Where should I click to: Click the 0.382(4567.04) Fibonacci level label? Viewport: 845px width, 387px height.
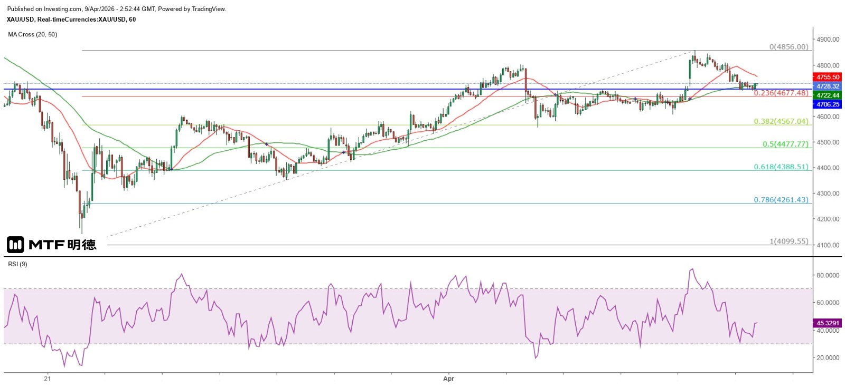click(781, 121)
